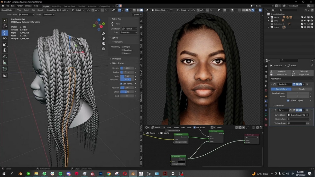Select the Select Box tool in left toolbar
Screen dimensions: 315x177
pos(5,21)
